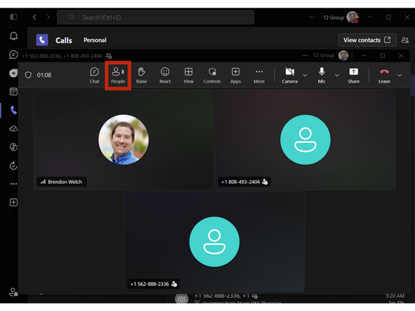
Task: Click the profile picture in call window title bar
Action: click(343, 55)
